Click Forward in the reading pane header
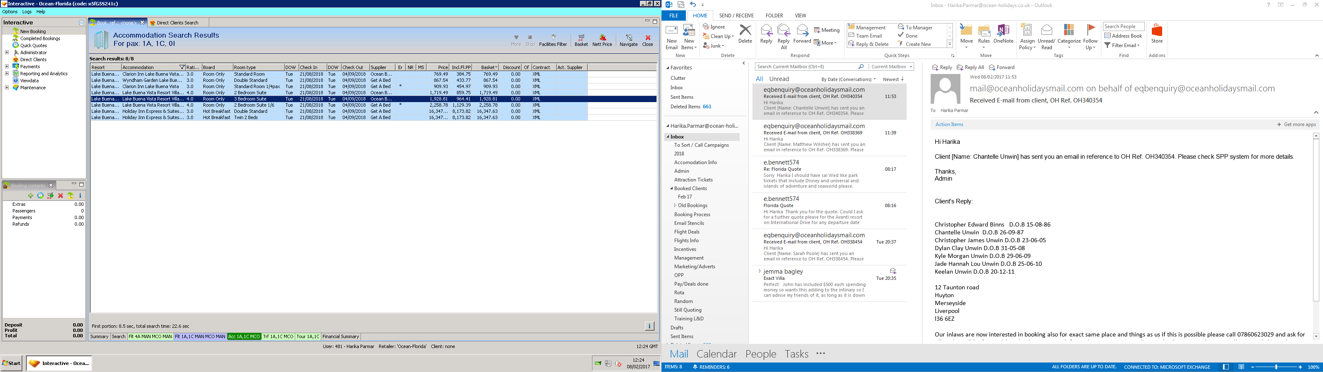The image size is (1323, 372). (1001, 67)
